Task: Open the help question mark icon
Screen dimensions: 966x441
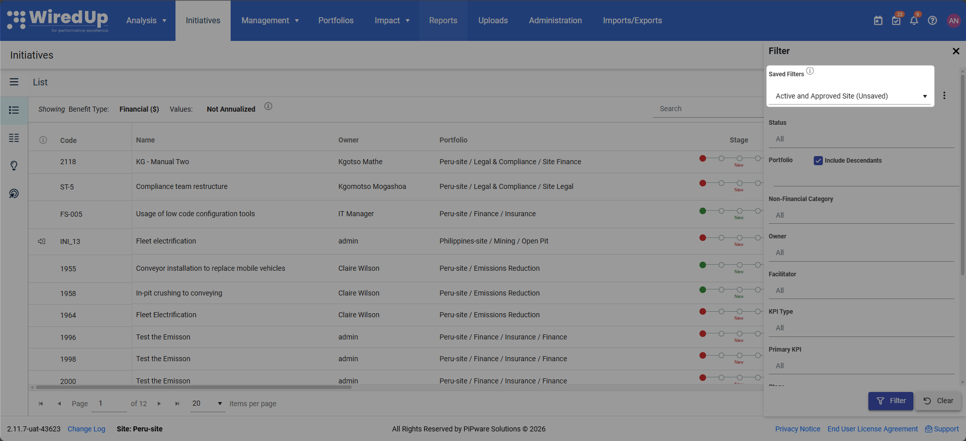Action: [x=932, y=21]
